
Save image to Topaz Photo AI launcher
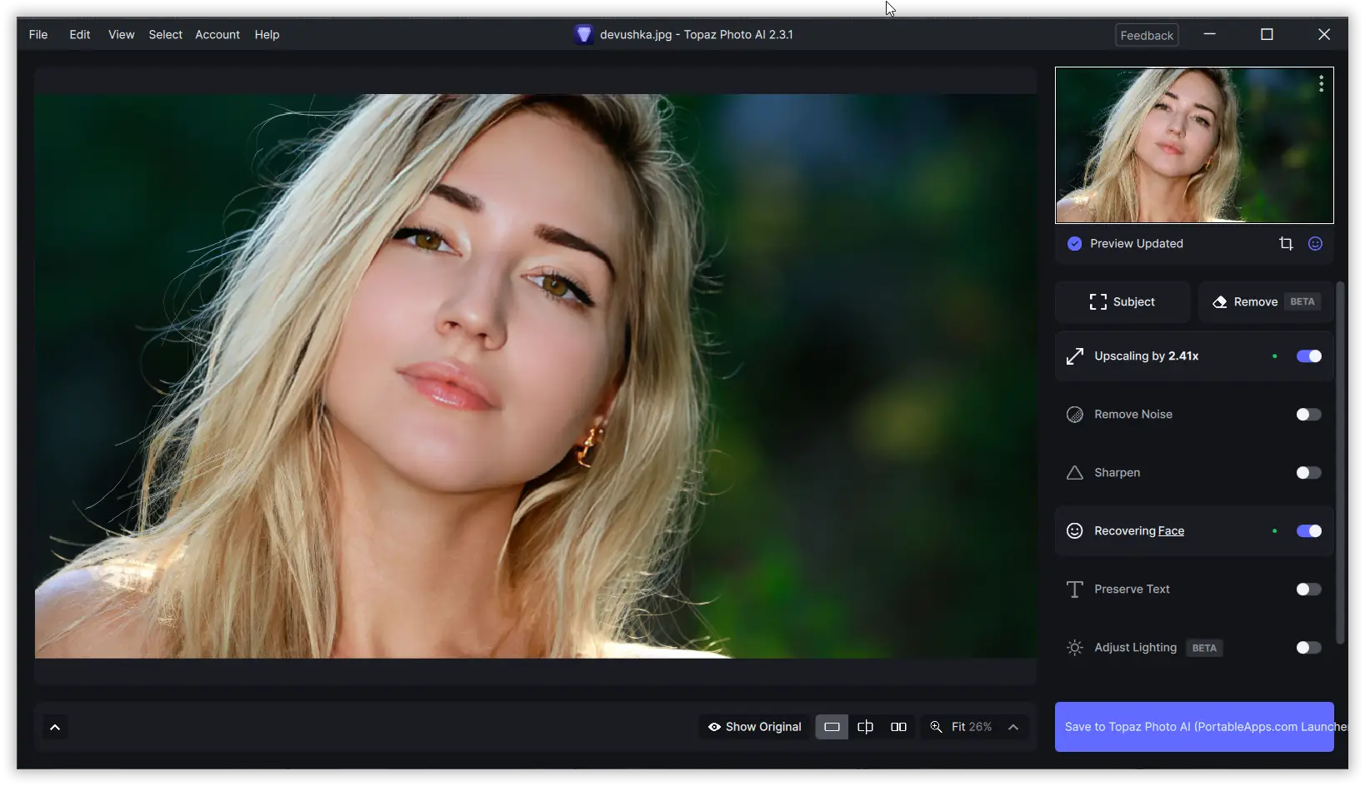pyautogui.click(x=1193, y=726)
